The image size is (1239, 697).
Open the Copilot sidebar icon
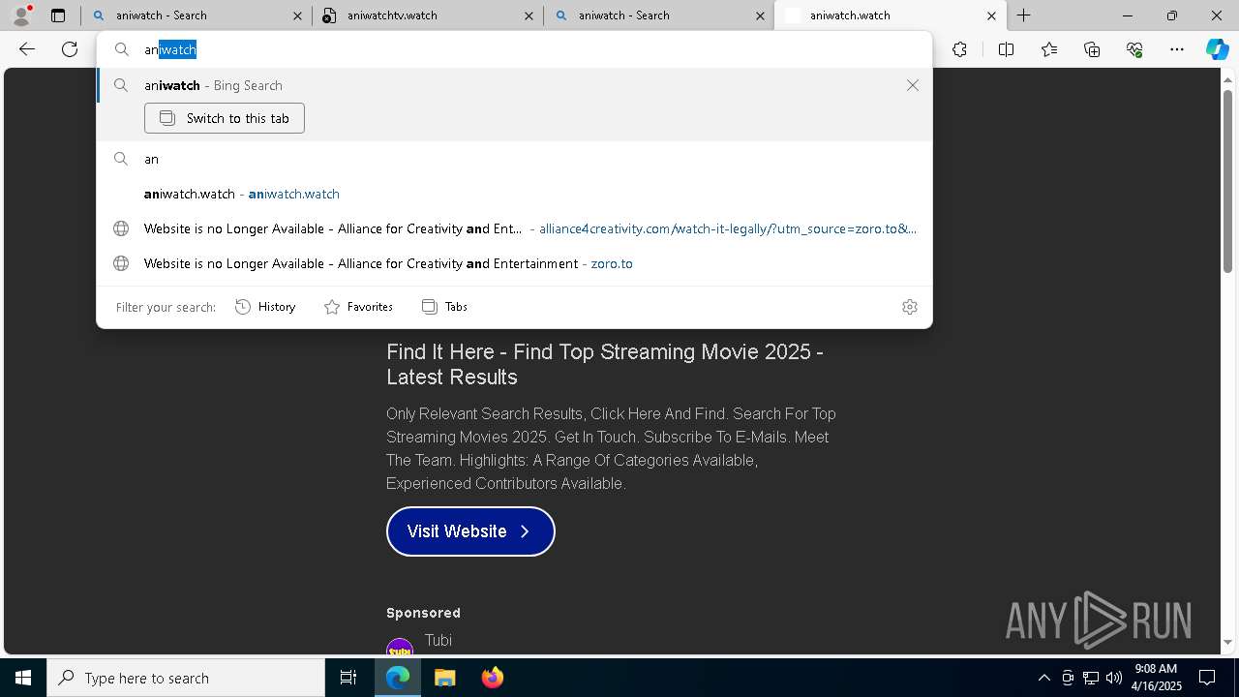(1217, 49)
